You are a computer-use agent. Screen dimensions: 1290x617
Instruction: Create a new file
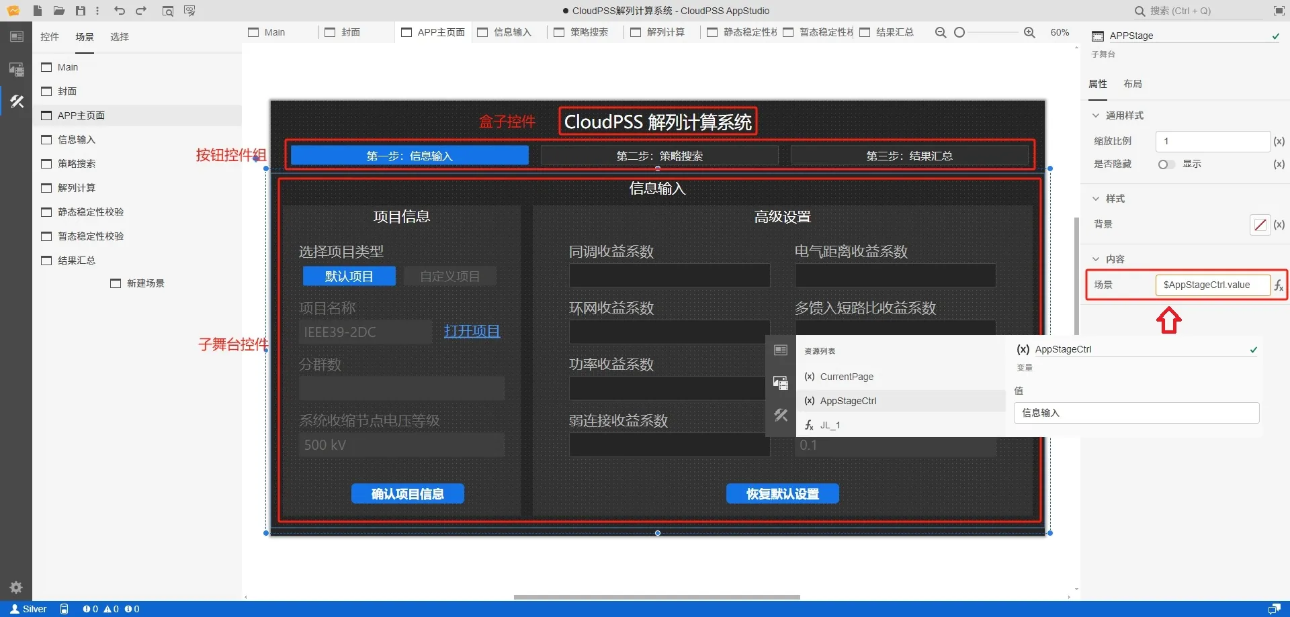[x=38, y=11]
